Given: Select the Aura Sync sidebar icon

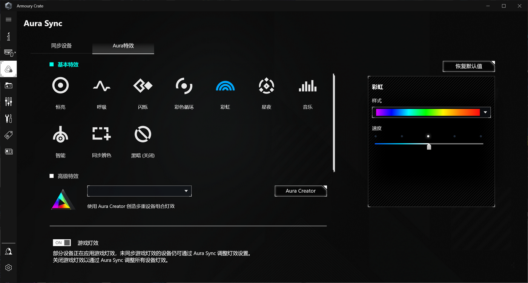Looking at the screenshot, I should [9, 69].
